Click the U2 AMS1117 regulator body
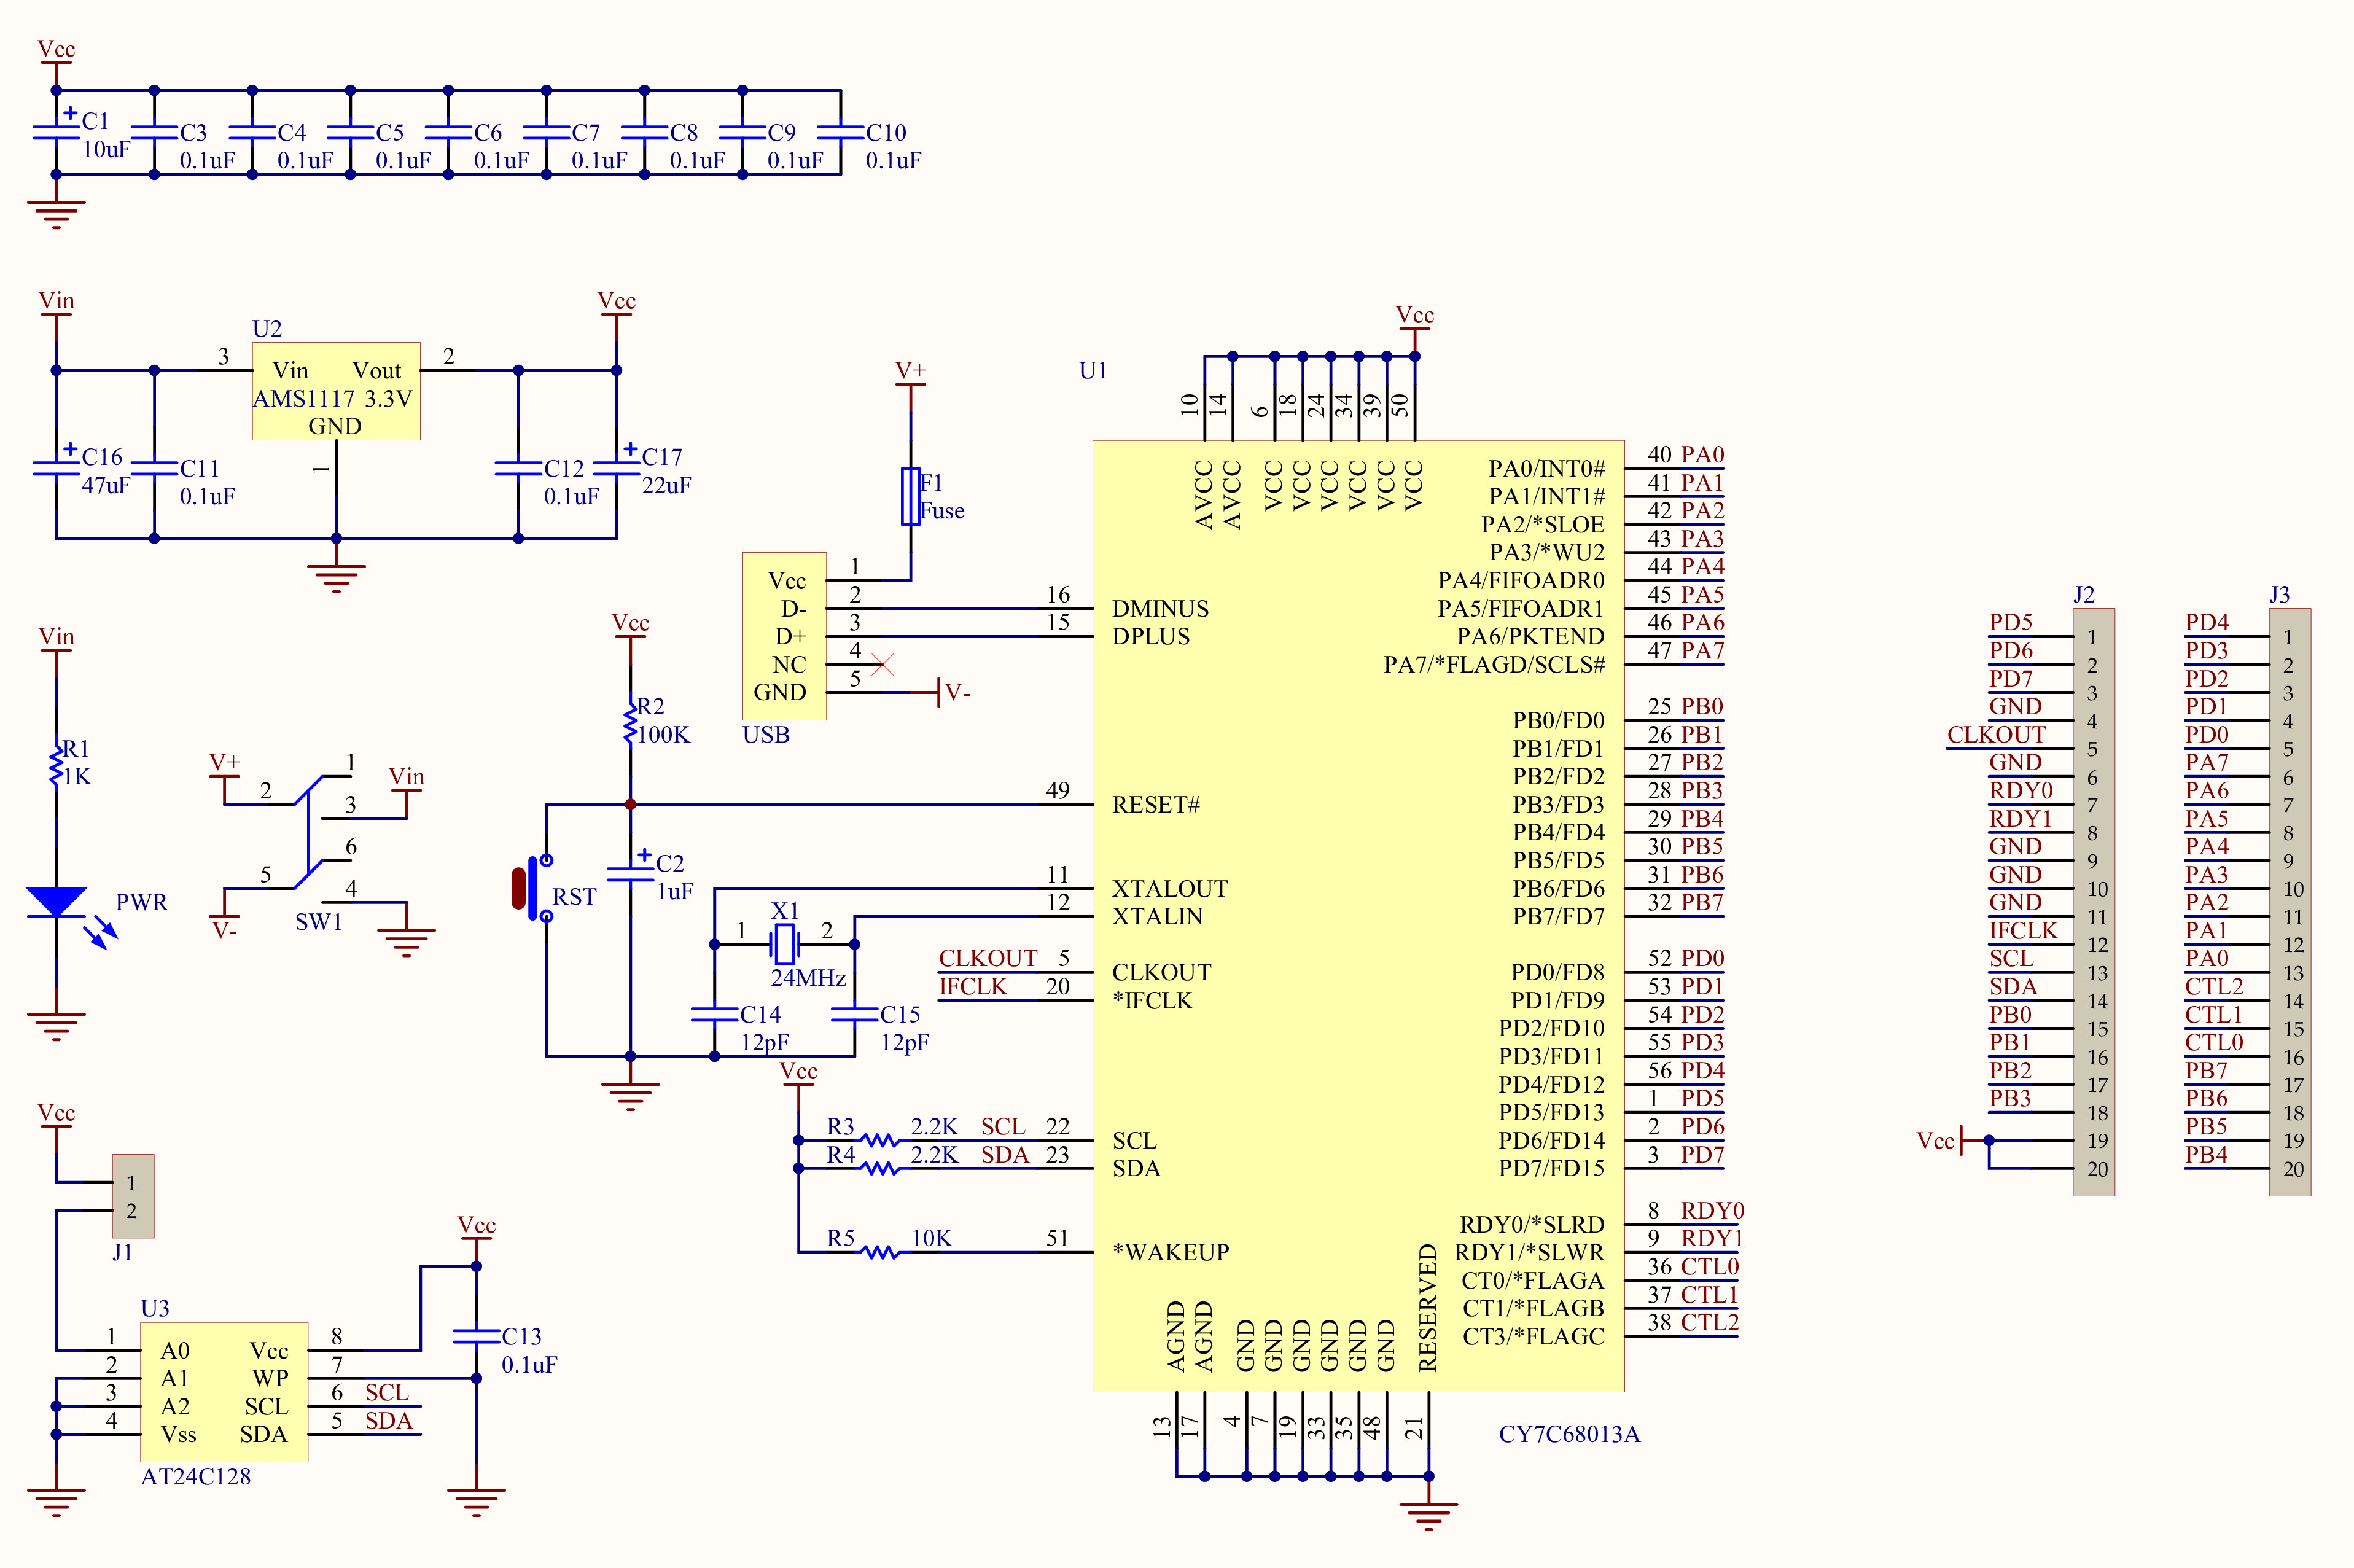 pos(335,391)
